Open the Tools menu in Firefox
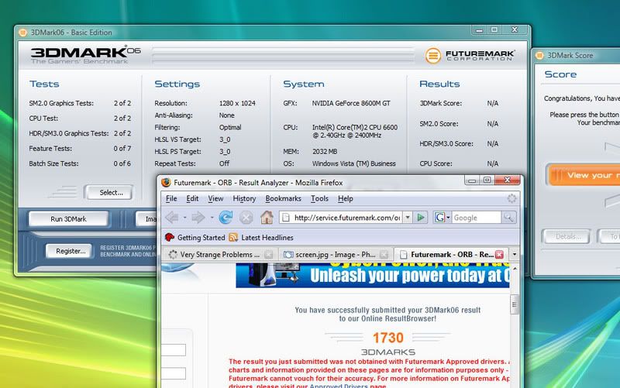This screenshot has height=388, width=620. tap(319, 198)
